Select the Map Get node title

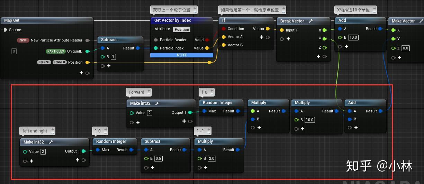pos(12,20)
